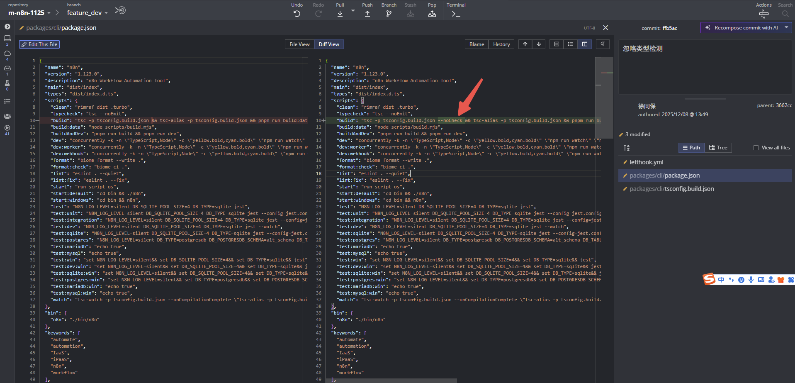Switch the file list to Path view
The width and height of the screenshot is (795, 383).
(691, 148)
